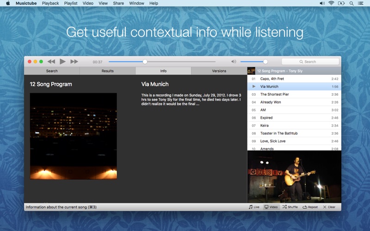Select track 09 Love, Sick Love
The height and width of the screenshot is (231, 370).
click(x=294, y=141)
